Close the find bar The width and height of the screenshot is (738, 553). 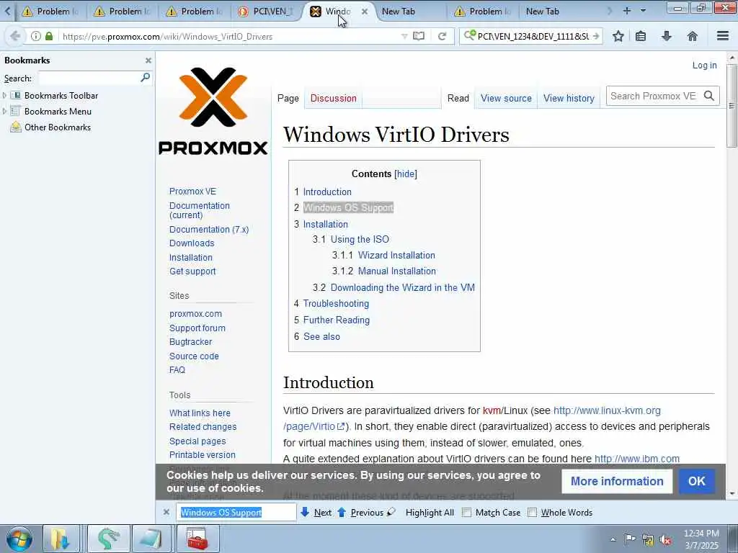(166, 512)
